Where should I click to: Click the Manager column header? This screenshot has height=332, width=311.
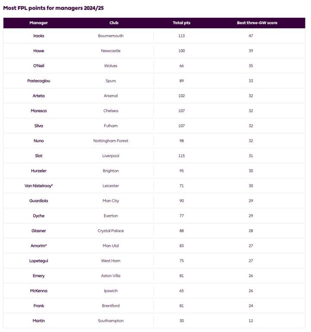click(38, 23)
